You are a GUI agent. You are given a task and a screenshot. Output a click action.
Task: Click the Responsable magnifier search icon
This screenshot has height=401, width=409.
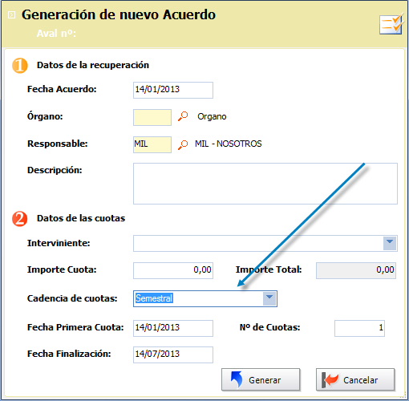[183, 144]
